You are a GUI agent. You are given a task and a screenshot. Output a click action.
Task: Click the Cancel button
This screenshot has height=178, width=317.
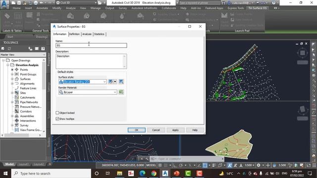coord(156,130)
